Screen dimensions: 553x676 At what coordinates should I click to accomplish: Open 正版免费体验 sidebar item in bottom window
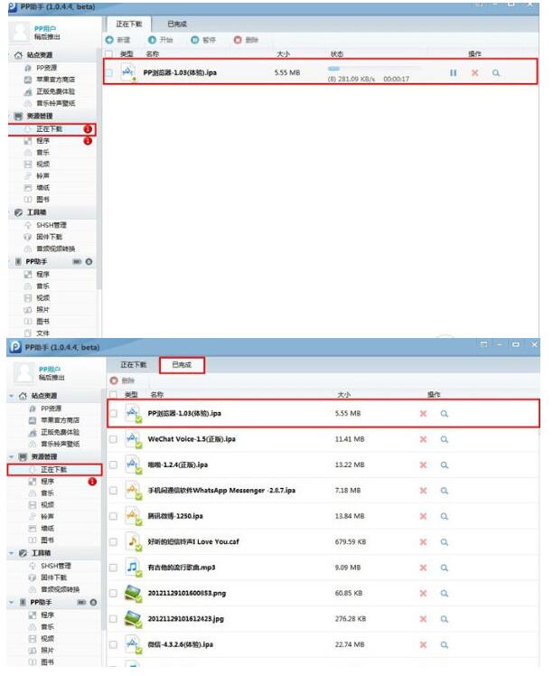point(60,432)
